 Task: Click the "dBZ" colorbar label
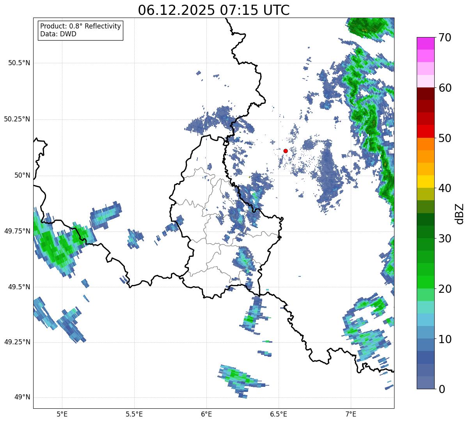point(460,213)
